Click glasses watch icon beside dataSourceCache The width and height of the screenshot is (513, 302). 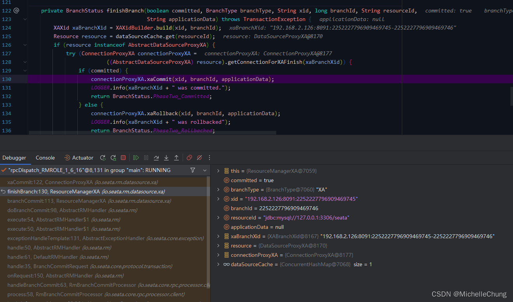[x=227, y=264]
